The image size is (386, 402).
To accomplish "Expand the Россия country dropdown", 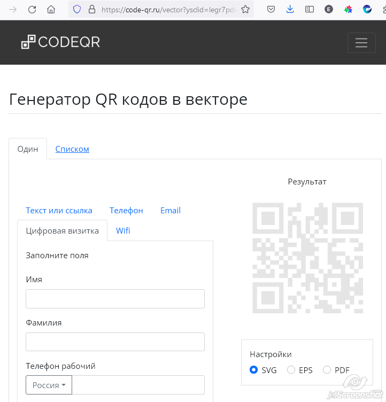I will (x=49, y=385).
